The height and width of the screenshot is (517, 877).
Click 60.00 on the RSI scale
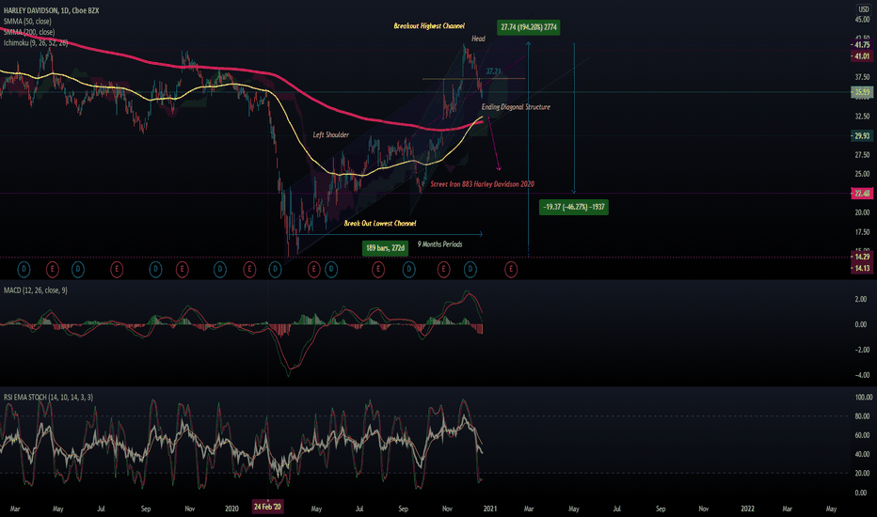[863, 435]
